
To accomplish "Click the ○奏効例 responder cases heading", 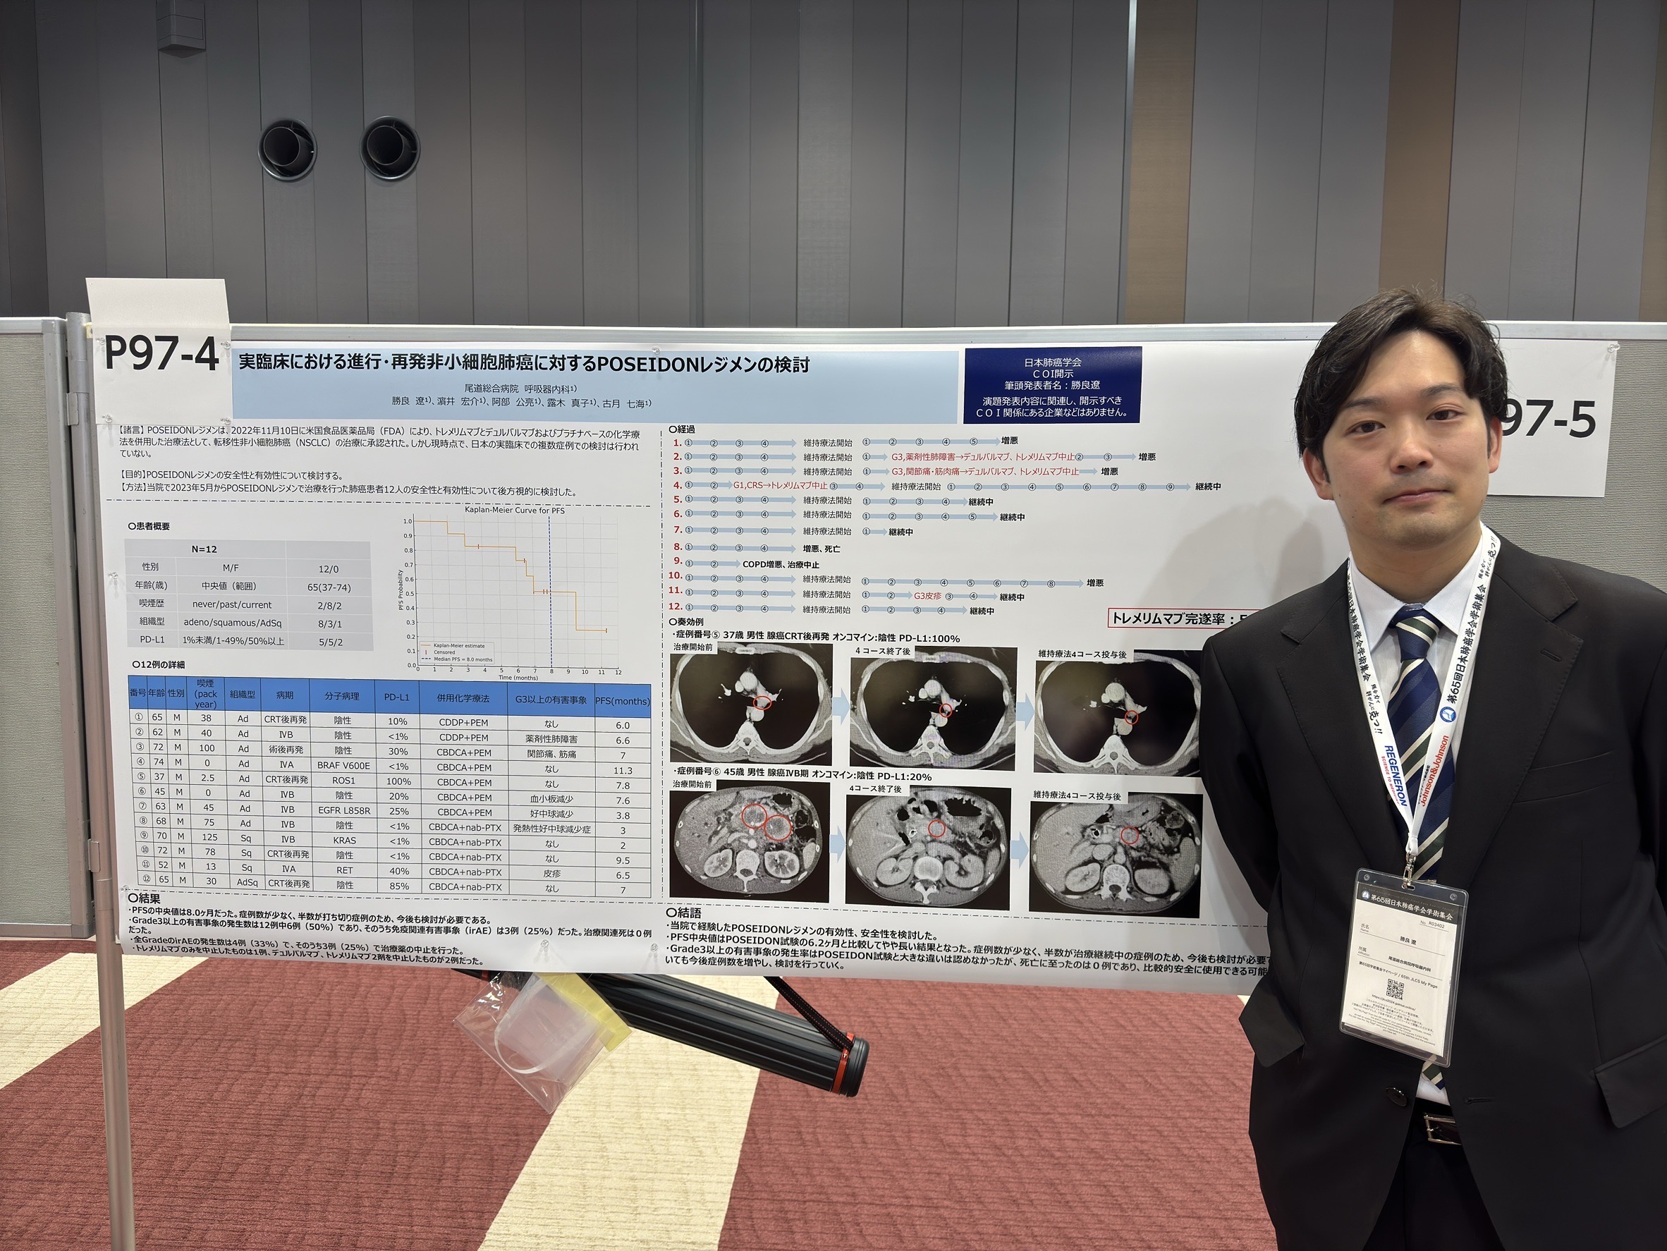I will pos(687,623).
